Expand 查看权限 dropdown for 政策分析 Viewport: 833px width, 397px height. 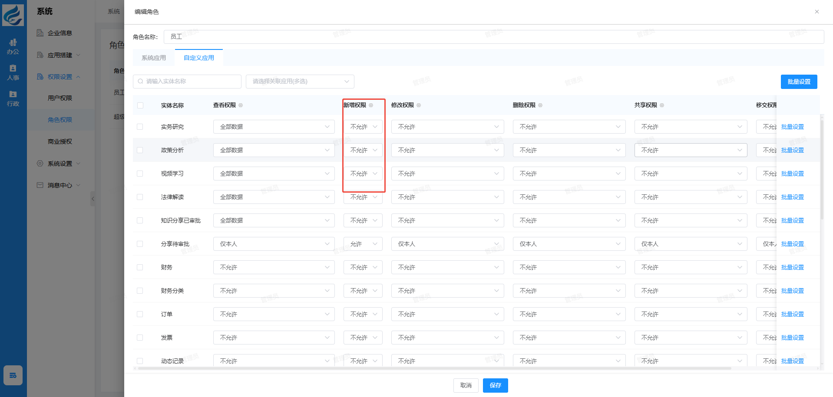click(x=274, y=150)
